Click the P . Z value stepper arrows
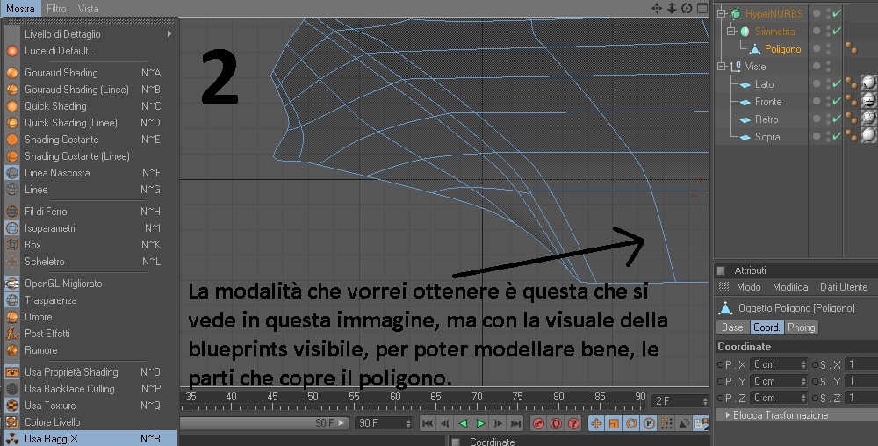Image resolution: width=878 pixels, height=446 pixels. click(803, 399)
